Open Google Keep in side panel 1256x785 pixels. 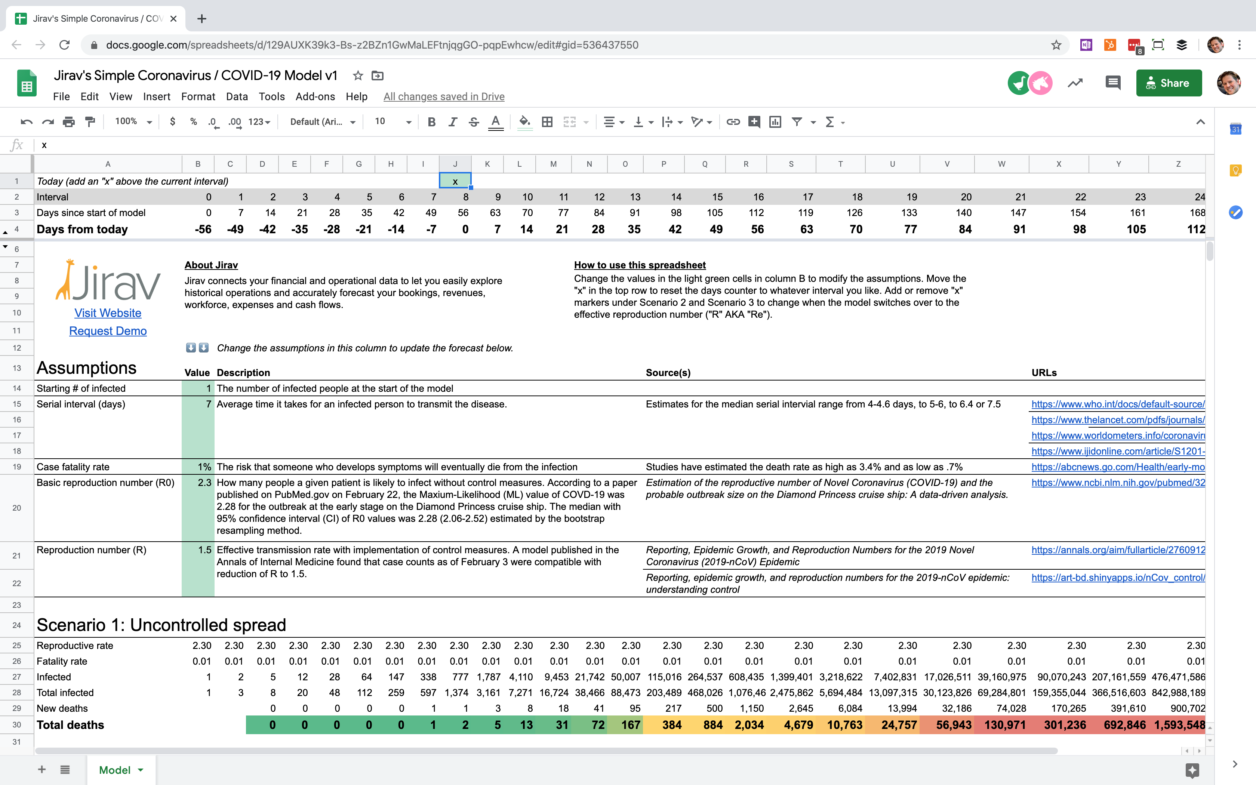[1235, 170]
